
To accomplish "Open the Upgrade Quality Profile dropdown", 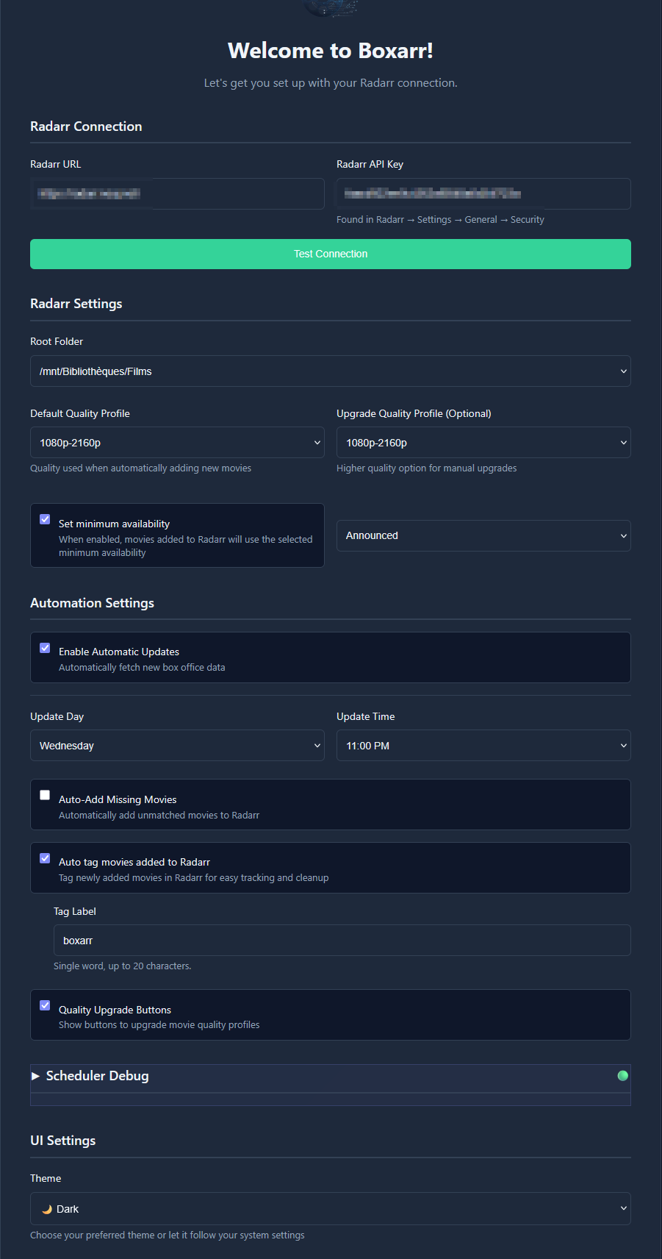I will click(x=483, y=443).
